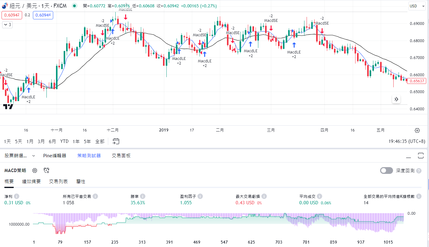Click info icon next to 勝率
Viewport: 429px width, 247px height.
[143, 196]
